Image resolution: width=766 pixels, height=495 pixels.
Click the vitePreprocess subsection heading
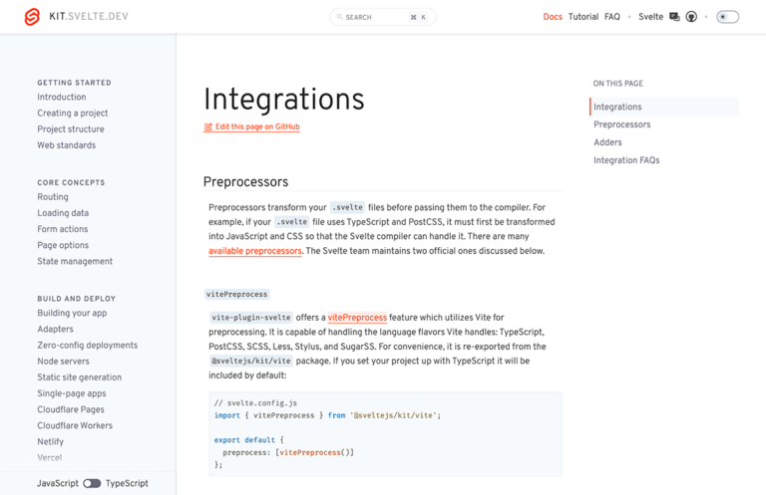[x=236, y=295]
